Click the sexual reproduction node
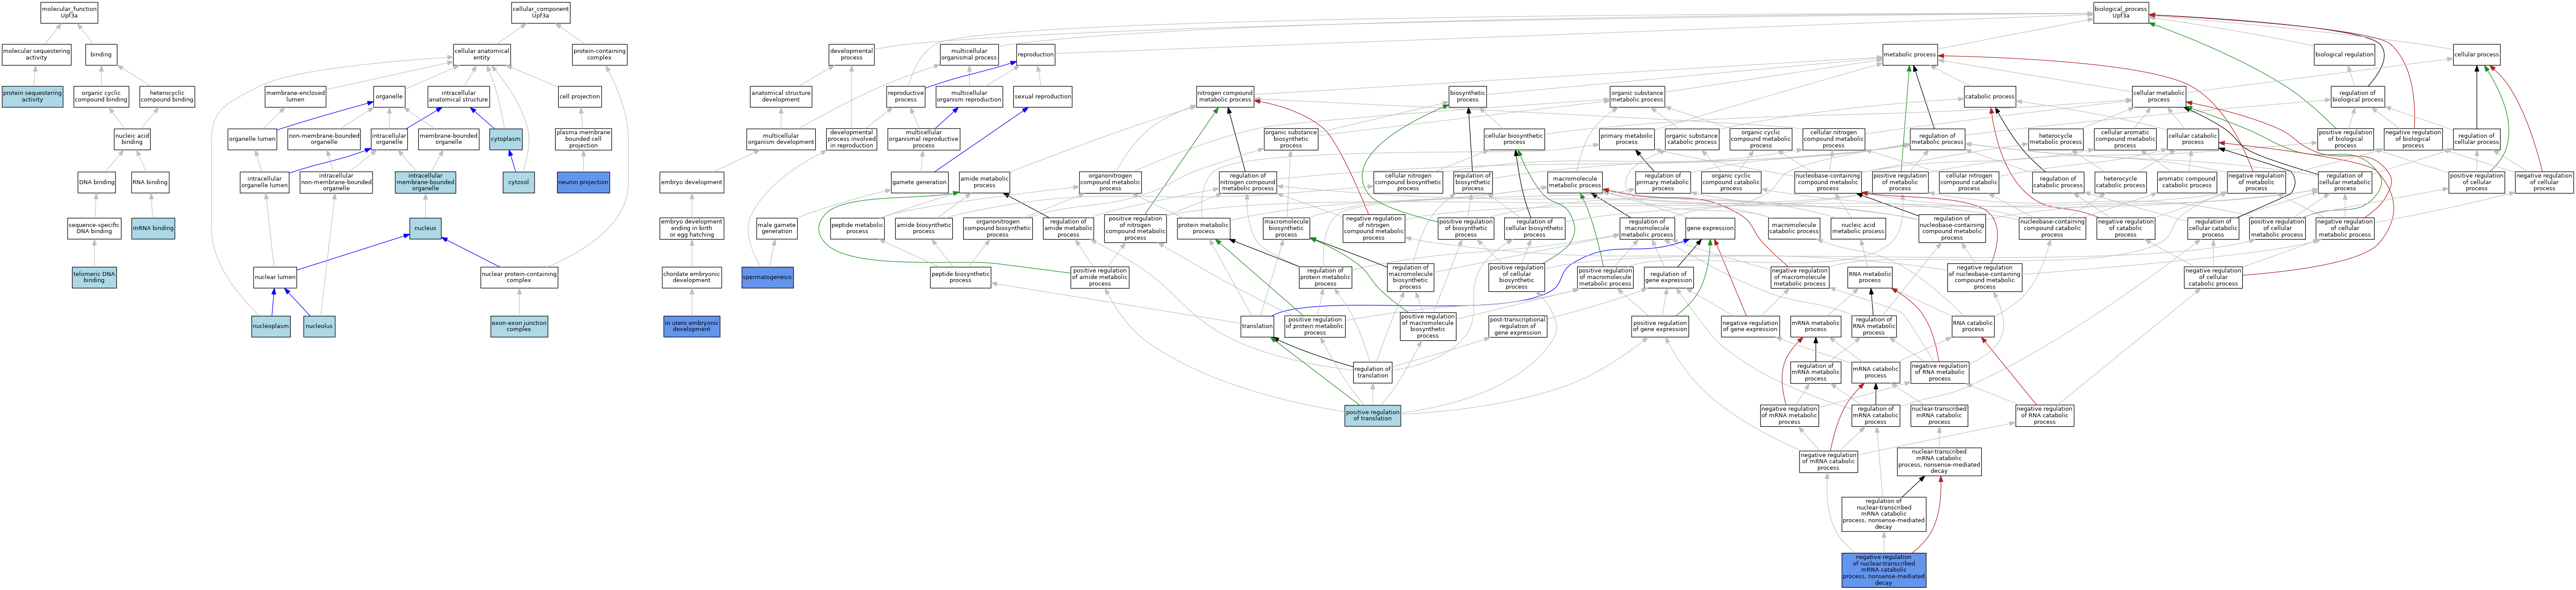This screenshot has width=2576, height=590. click(1042, 97)
